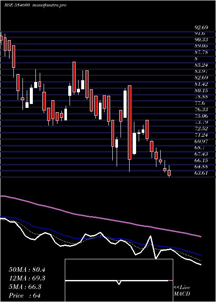Screen dimensions: 216x302
Task: Click the 83.97 price level label
Action: (x=201, y=71)
